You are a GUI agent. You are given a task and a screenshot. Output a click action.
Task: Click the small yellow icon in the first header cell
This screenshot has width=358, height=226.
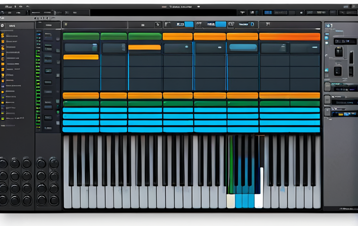pyautogui.click(x=66, y=24)
